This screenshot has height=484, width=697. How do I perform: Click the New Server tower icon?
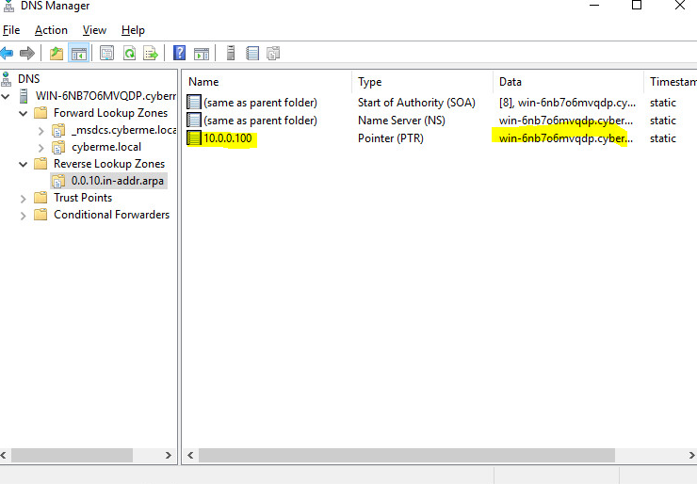click(x=230, y=54)
